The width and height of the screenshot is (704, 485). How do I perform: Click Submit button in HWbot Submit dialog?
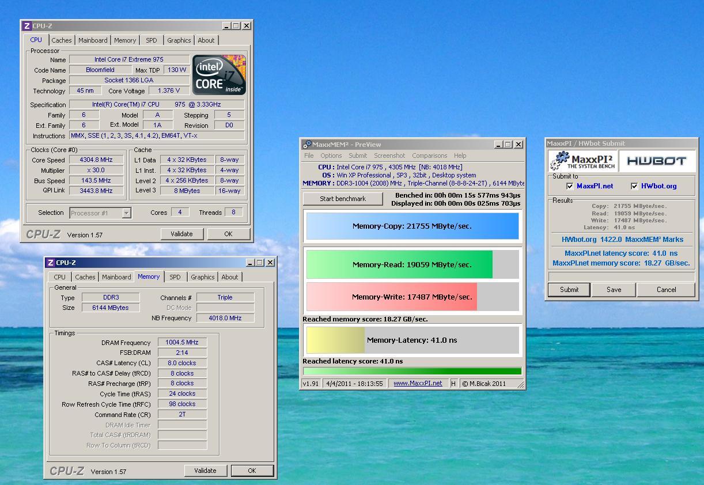coord(569,290)
